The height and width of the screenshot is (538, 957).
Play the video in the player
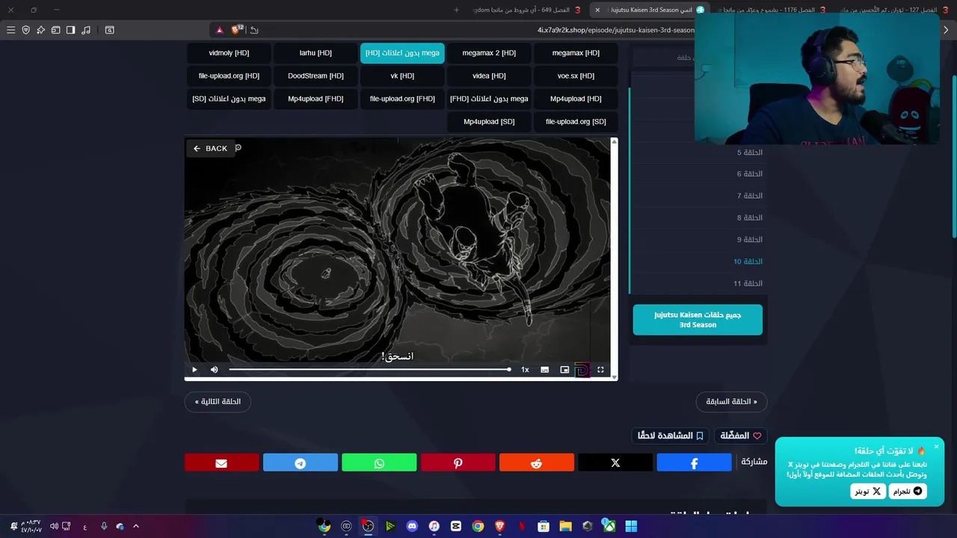coord(194,370)
